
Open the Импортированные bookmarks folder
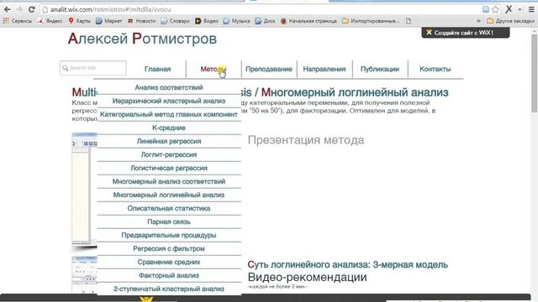tap(371, 21)
